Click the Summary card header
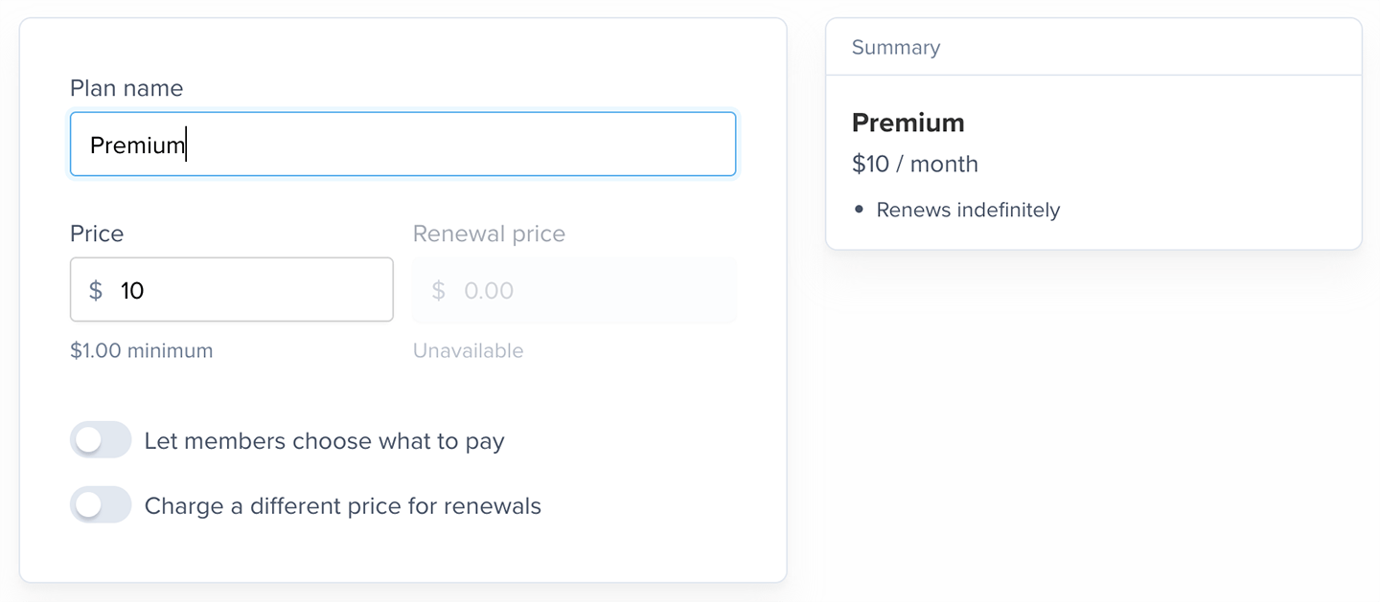Viewport: 1380px width, 602px height. pos(896,48)
